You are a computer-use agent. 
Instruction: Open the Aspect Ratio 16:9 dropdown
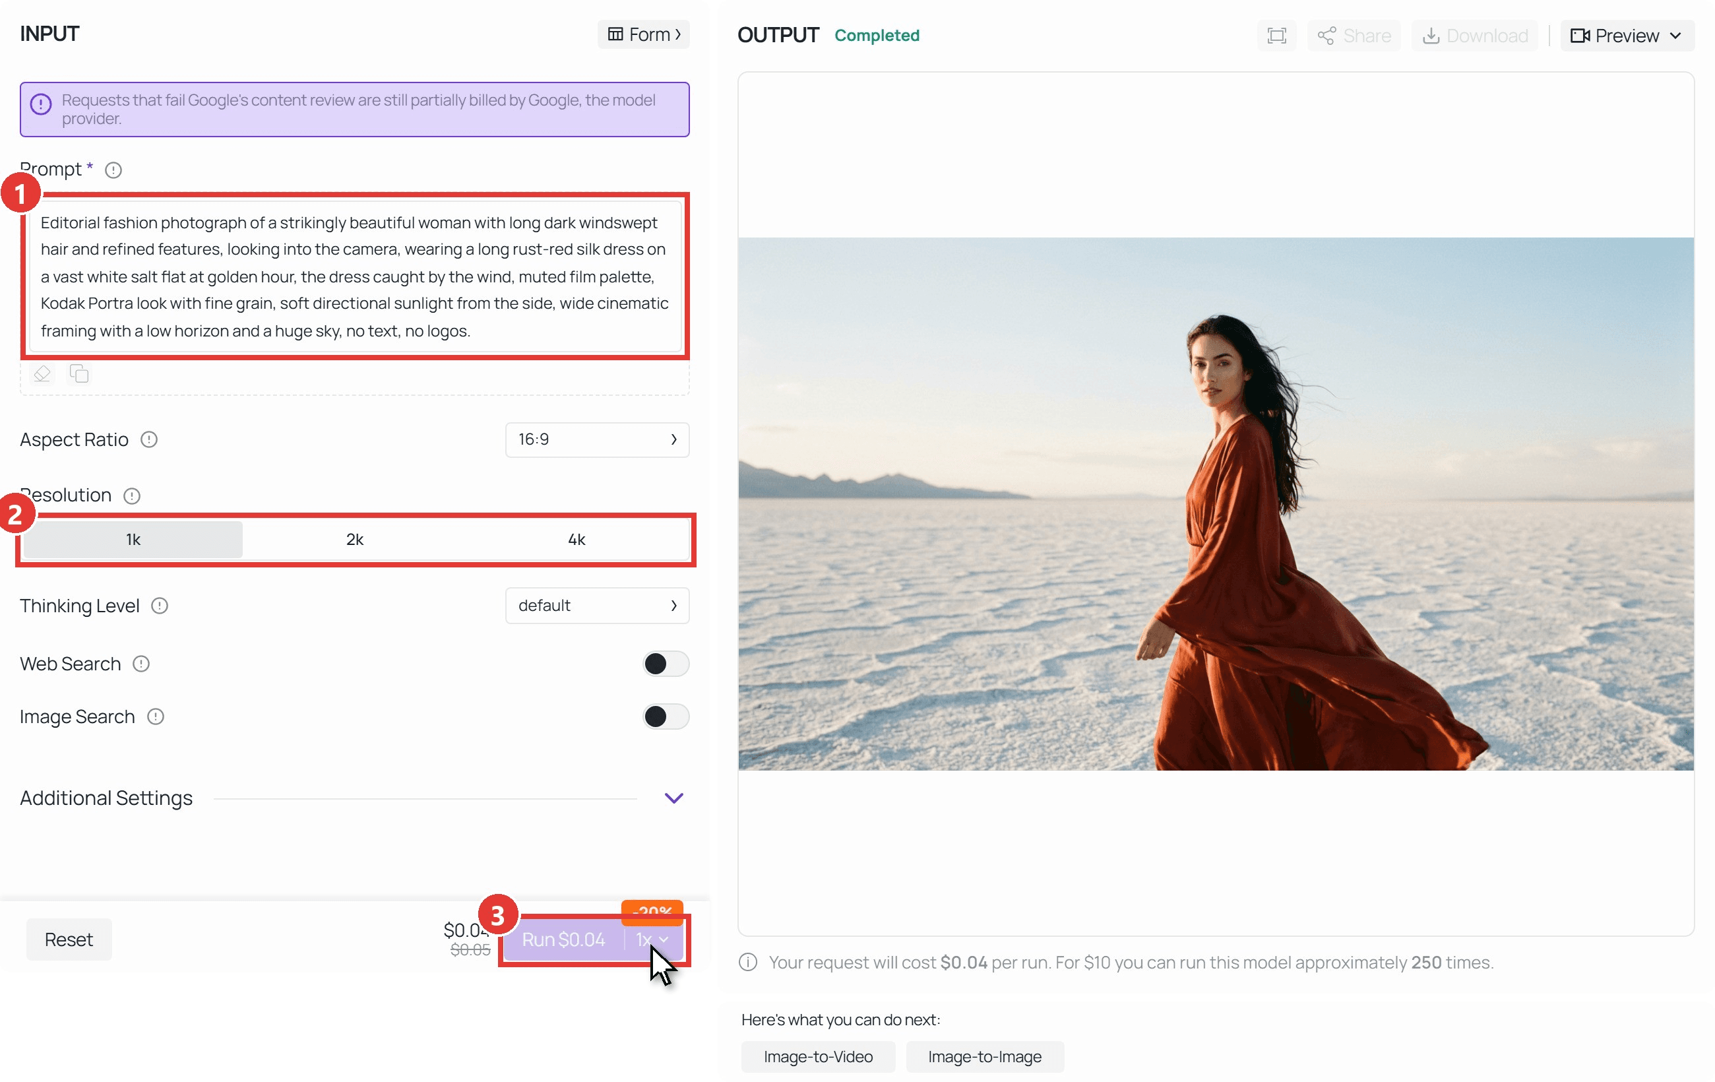pyautogui.click(x=597, y=439)
